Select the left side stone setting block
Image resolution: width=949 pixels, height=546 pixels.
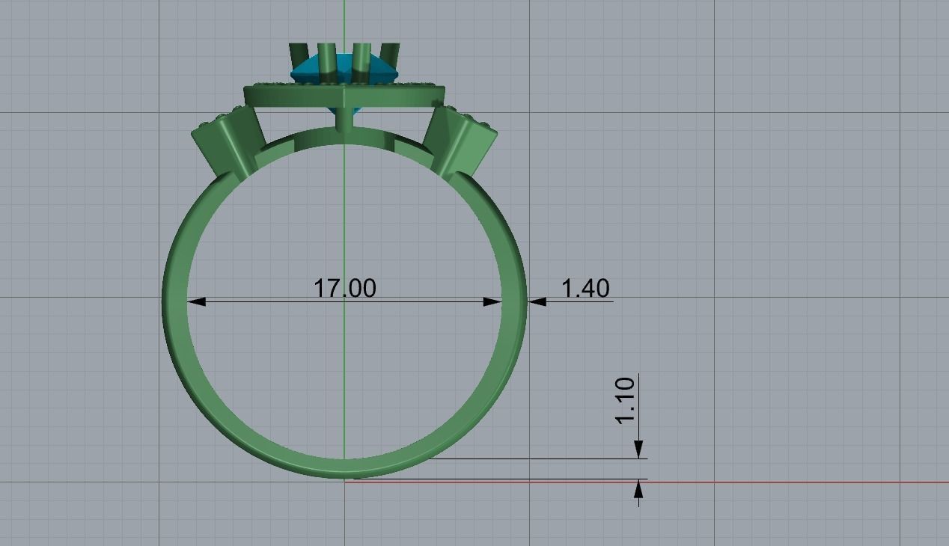click(228, 142)
